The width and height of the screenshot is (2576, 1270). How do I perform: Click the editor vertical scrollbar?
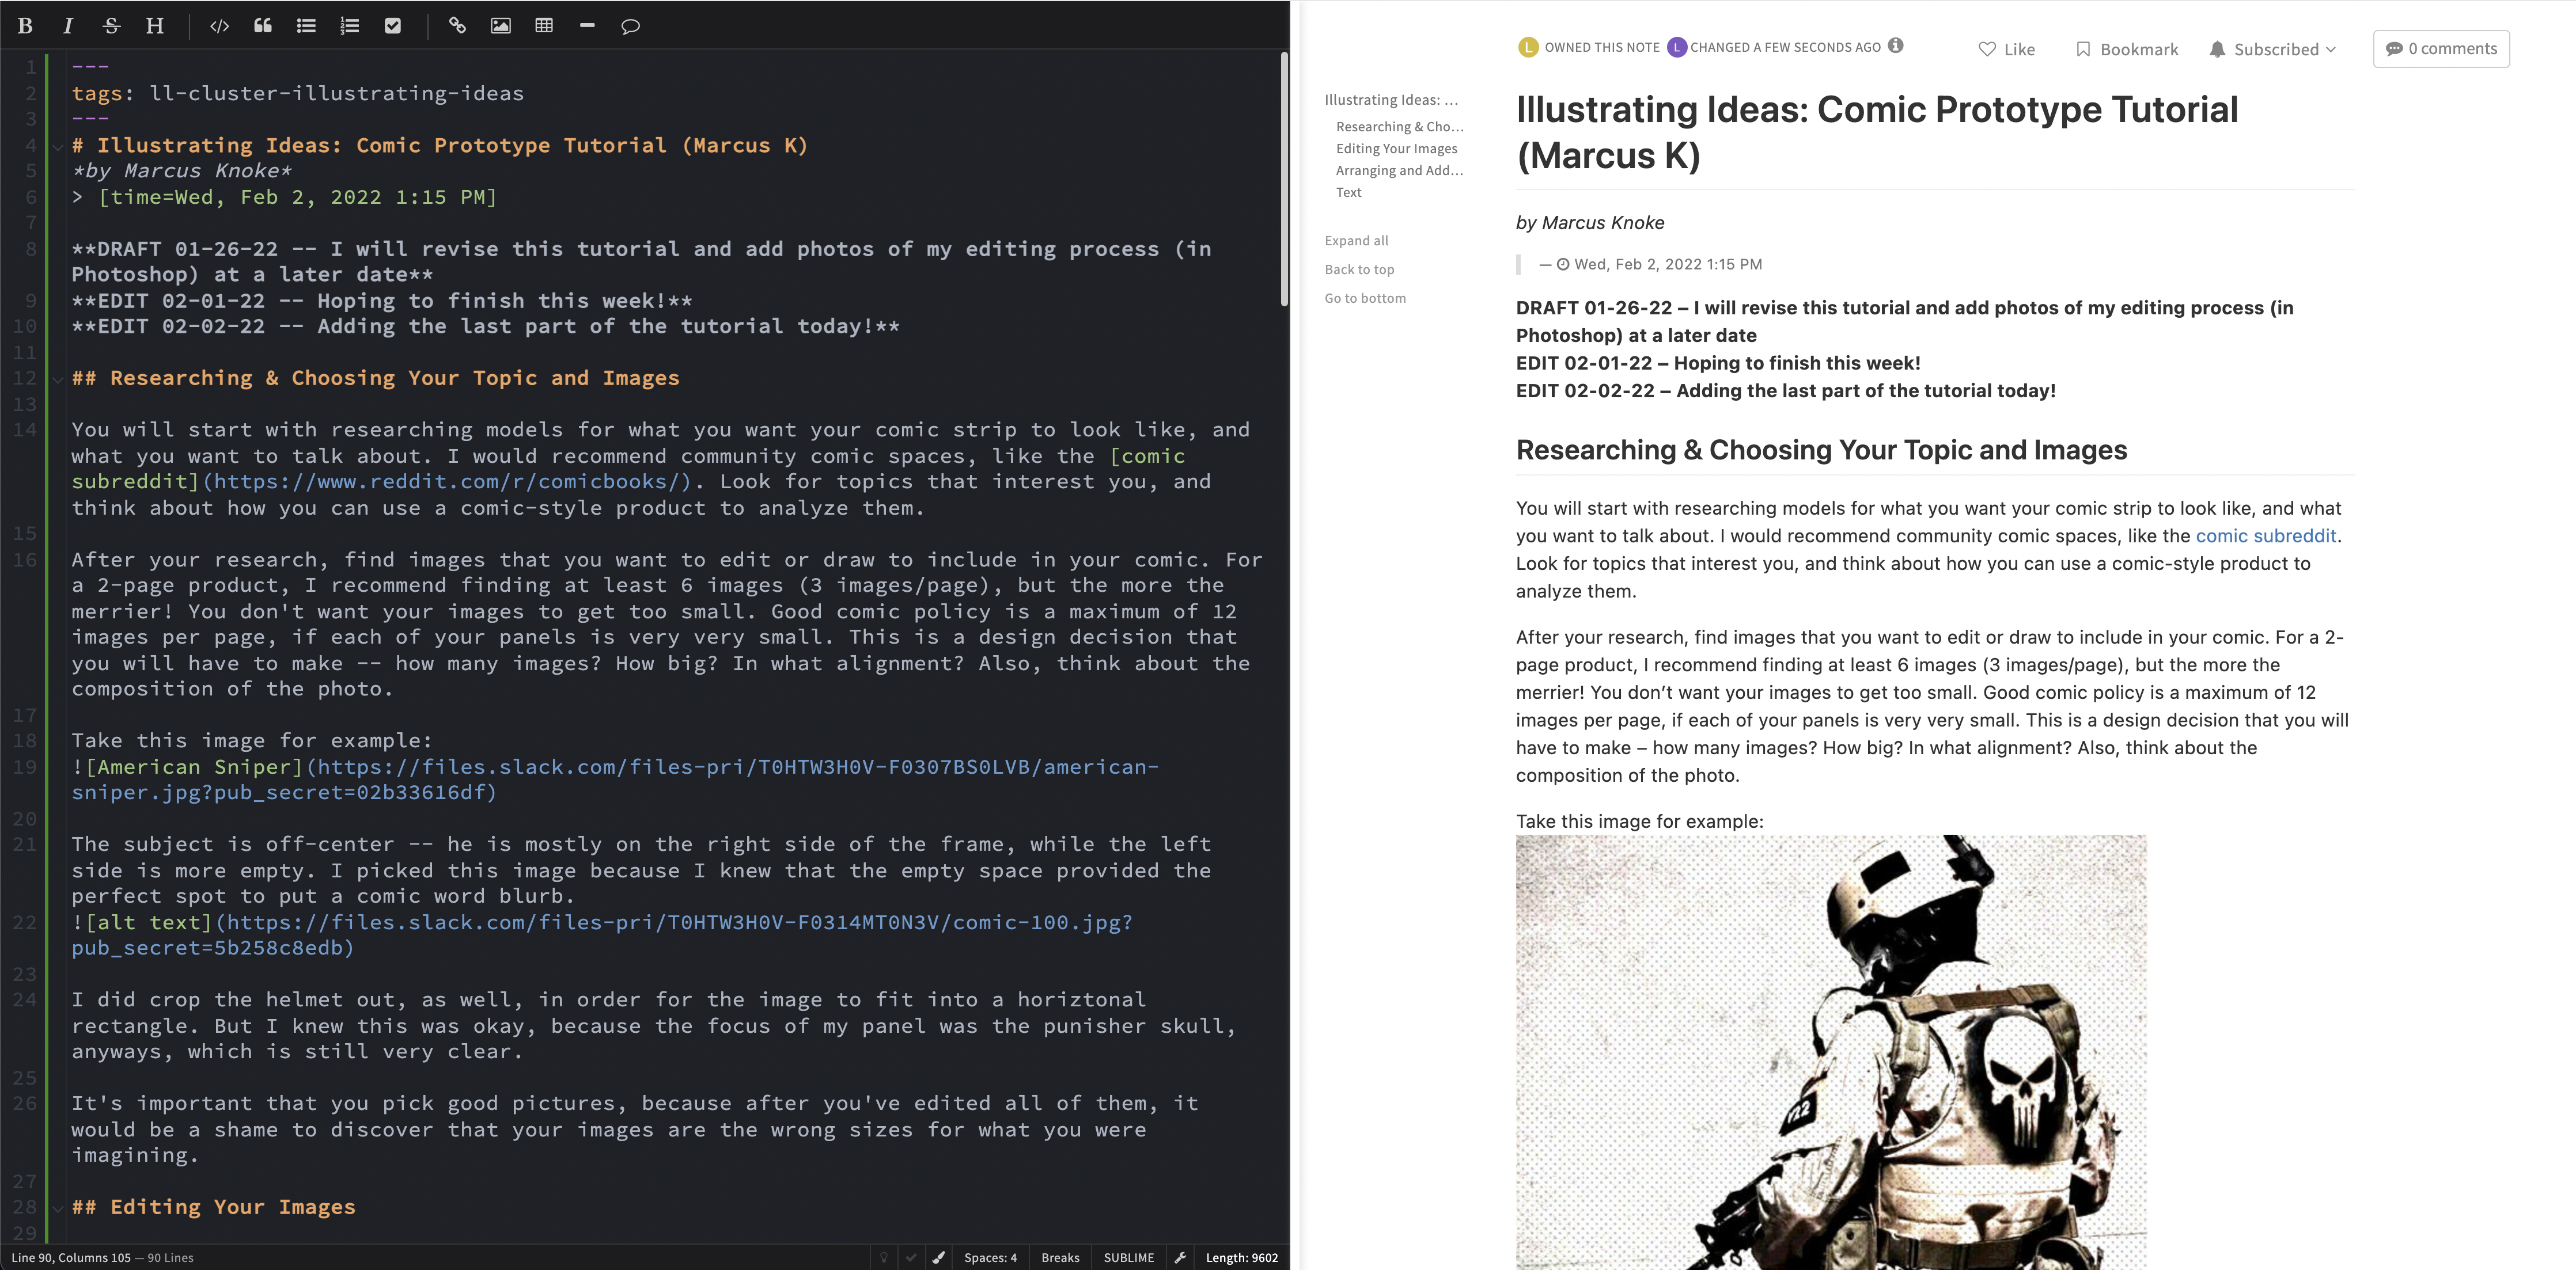click(x=1284, y=180)
